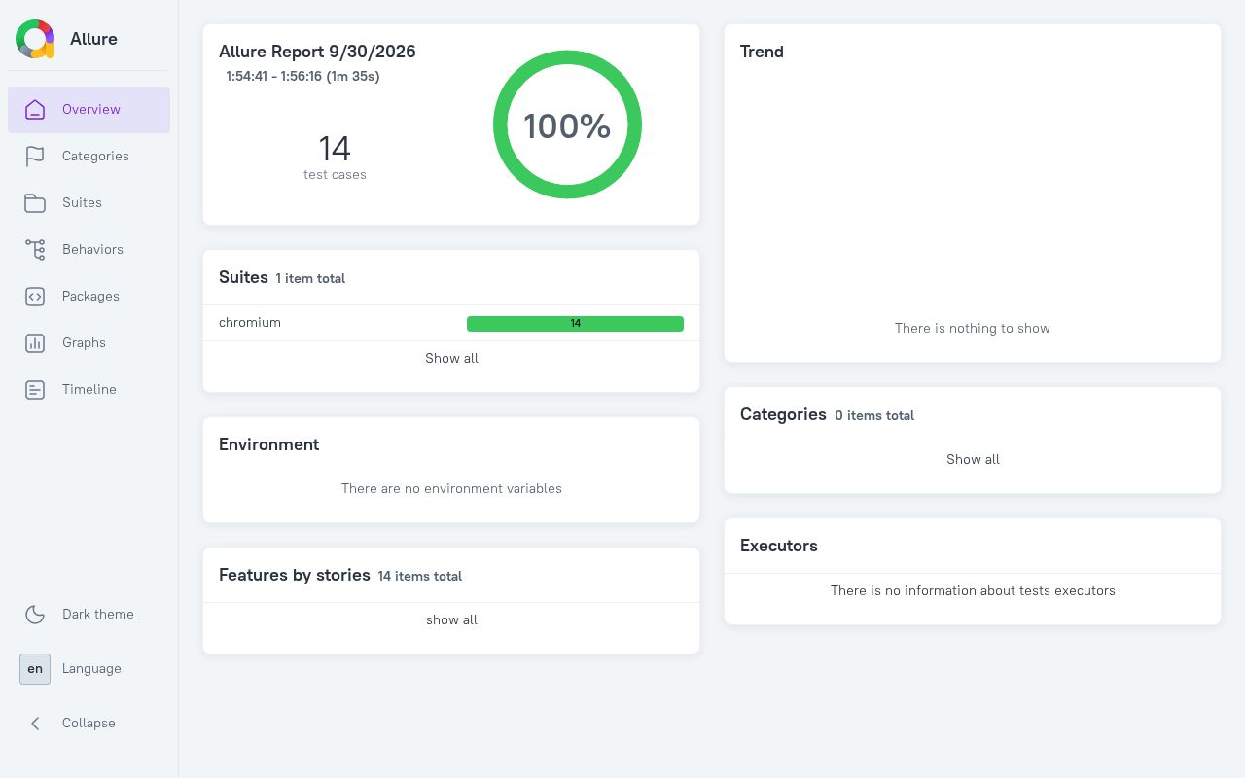Screen dimensions: 1245x778
Task: Click the Categories flag icon
Action: [x=35, y=157]
